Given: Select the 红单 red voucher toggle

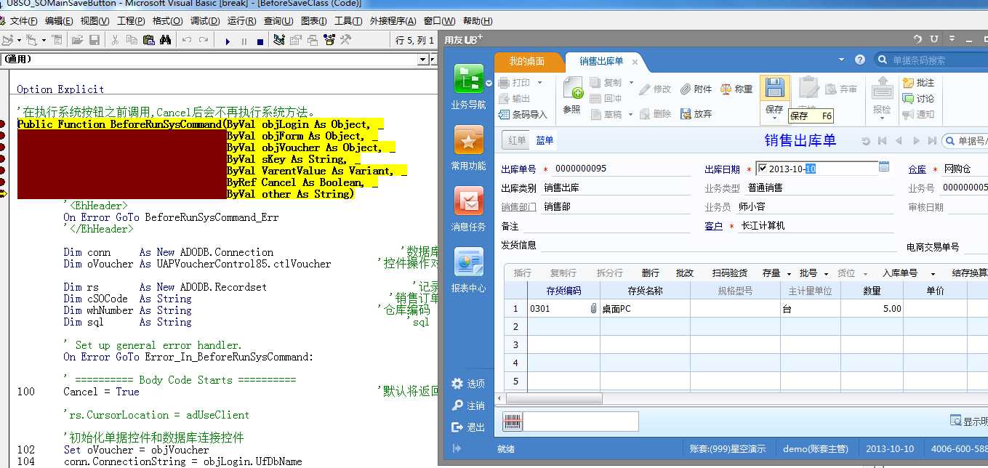Looking at the screenshot, I should 517,140.
